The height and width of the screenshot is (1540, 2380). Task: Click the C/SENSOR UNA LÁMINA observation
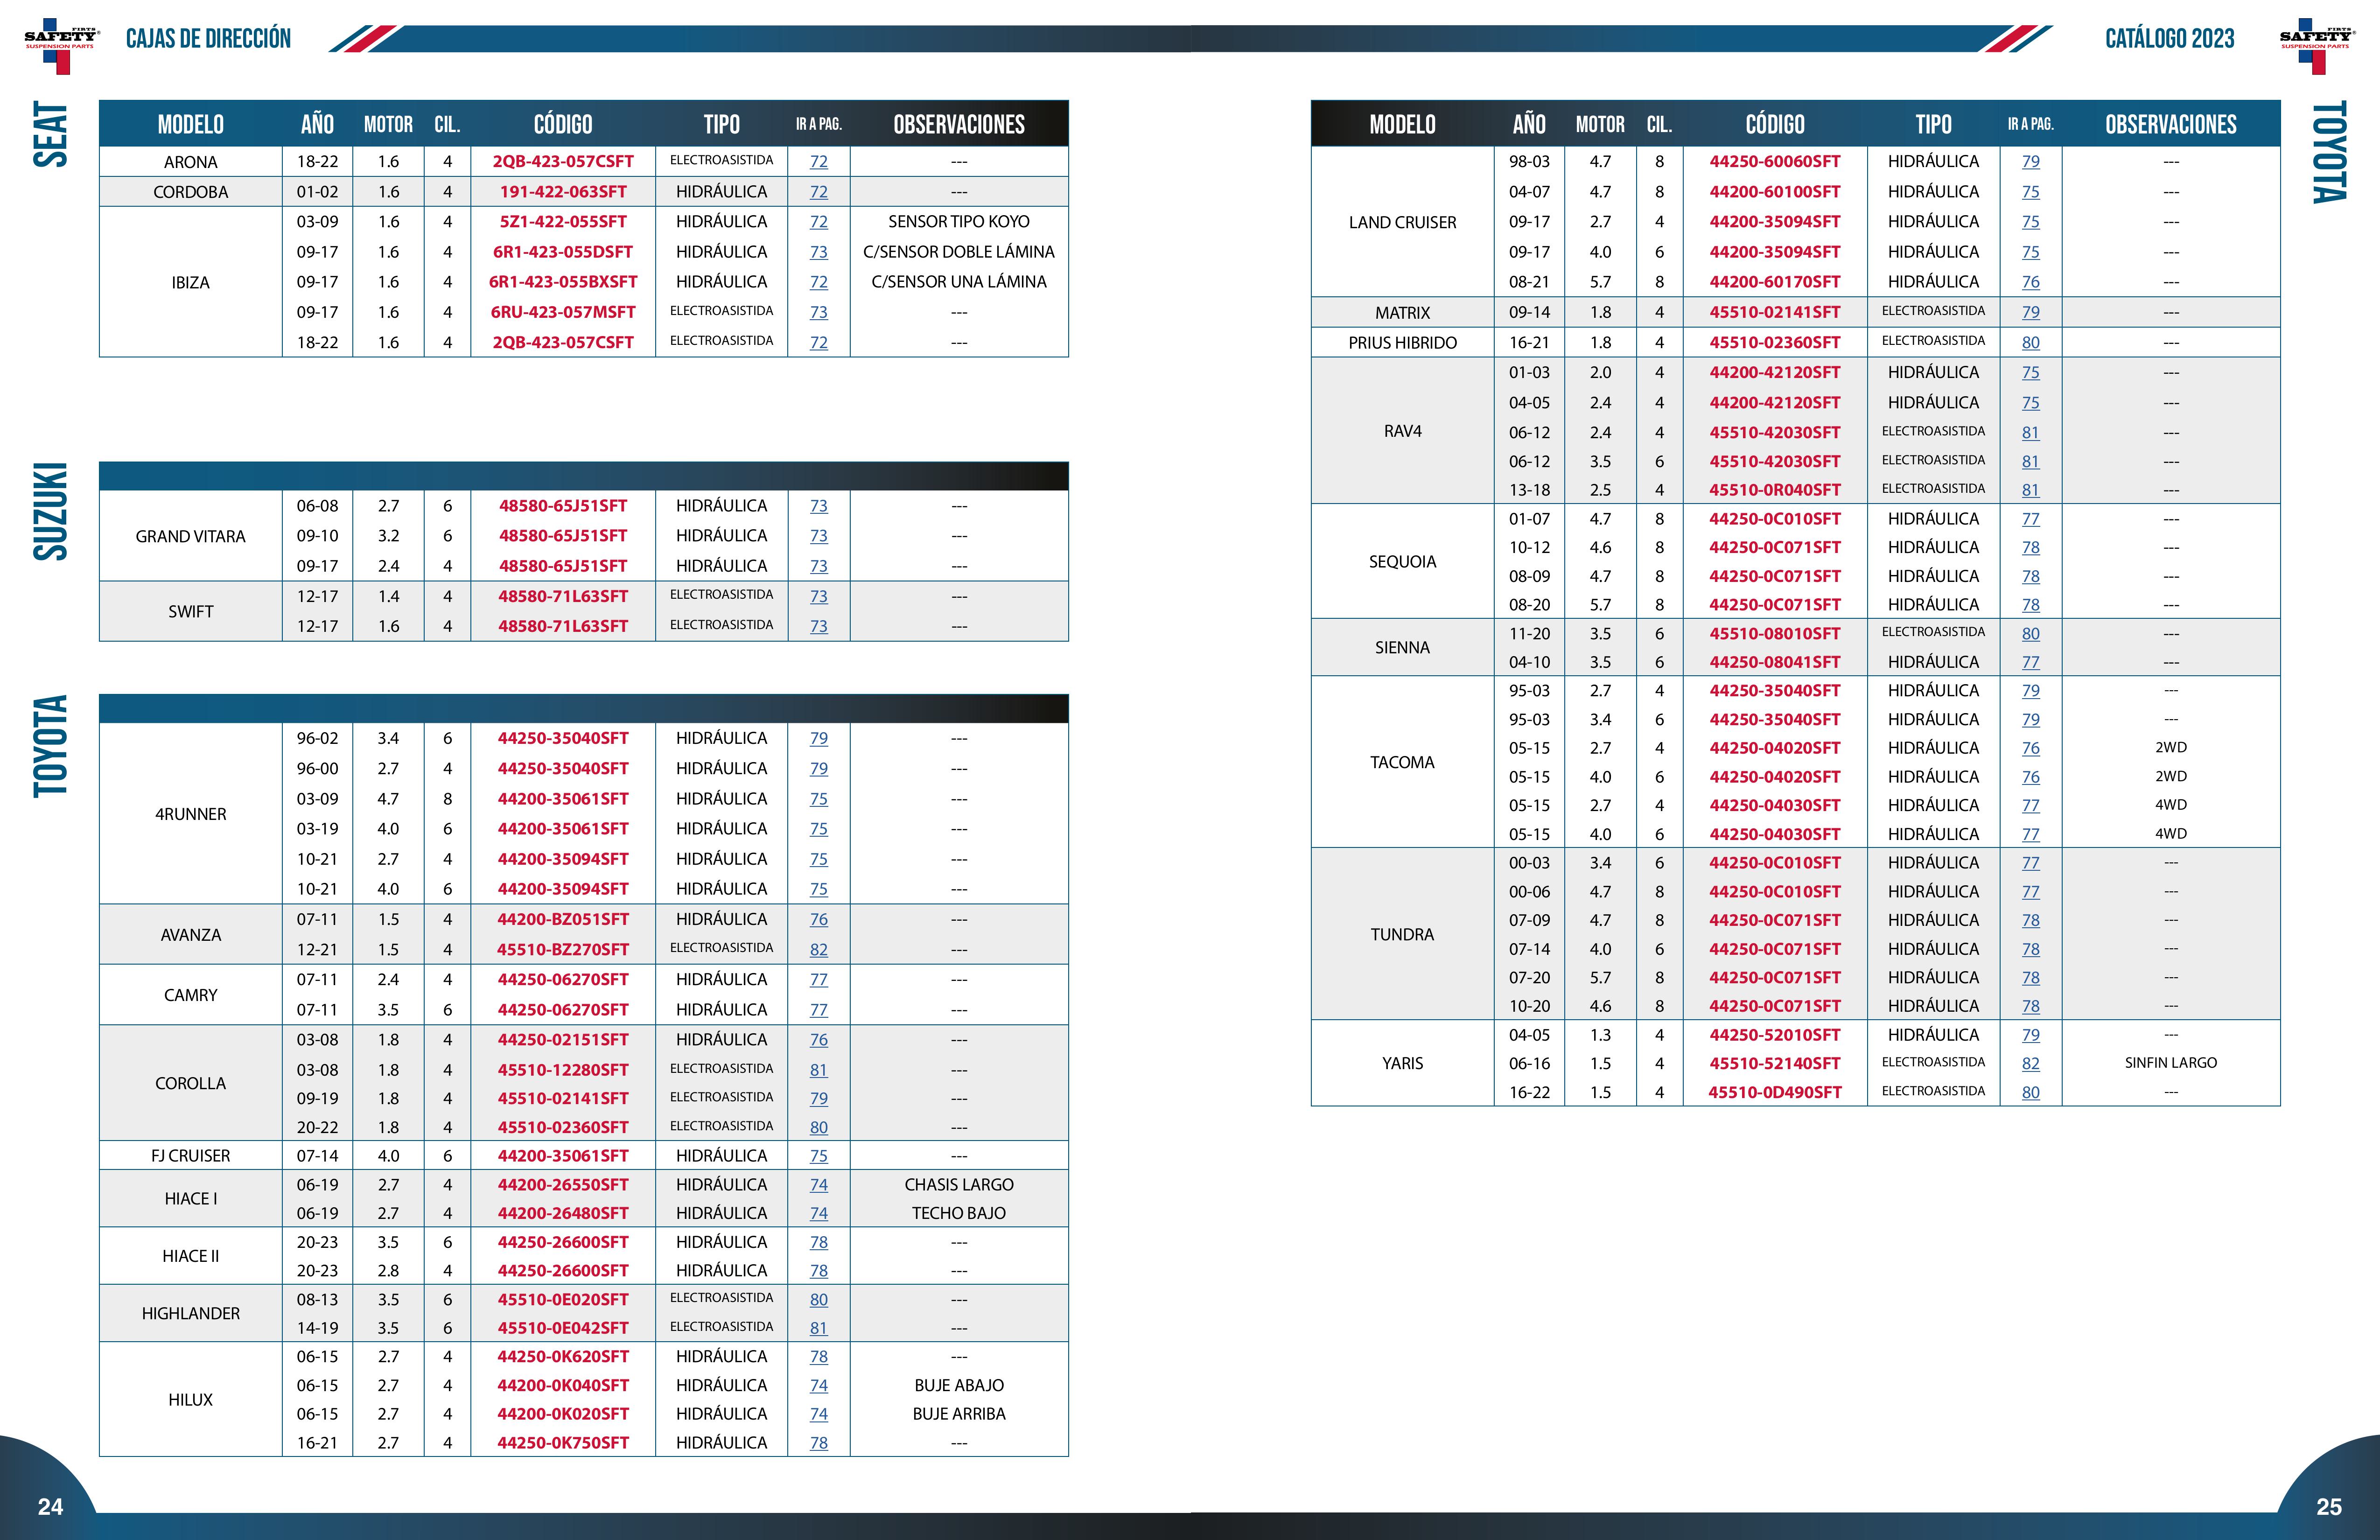[x=959, y=282]
